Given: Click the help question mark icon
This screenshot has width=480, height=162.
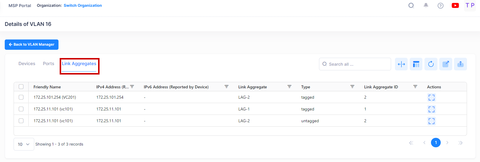Looking at the screenshot, I should point(440,6).
